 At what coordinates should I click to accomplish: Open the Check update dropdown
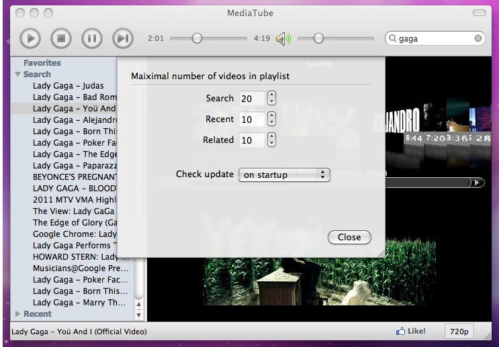pyautogui.click(x=284, y=175)
